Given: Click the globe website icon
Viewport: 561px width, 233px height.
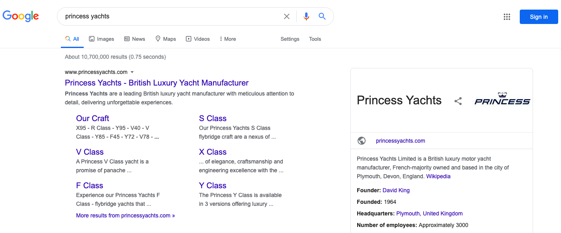Looking at the screenshot, I should (x=362, y=141).
